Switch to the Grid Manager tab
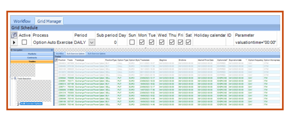 pos(48,21)
